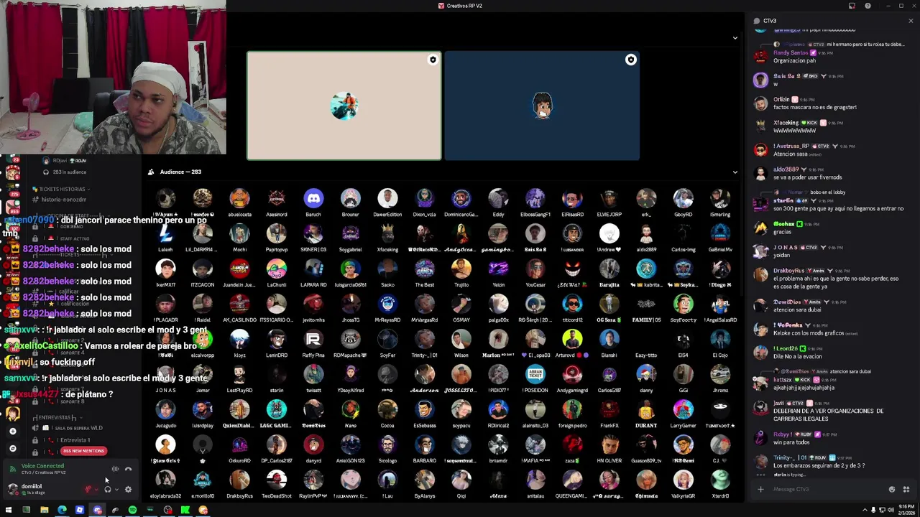This screenshot has width=920, height=517.
Task: Click the DrakboyRus username in chat
Action: pyautogui.click(x=788, y=271)
